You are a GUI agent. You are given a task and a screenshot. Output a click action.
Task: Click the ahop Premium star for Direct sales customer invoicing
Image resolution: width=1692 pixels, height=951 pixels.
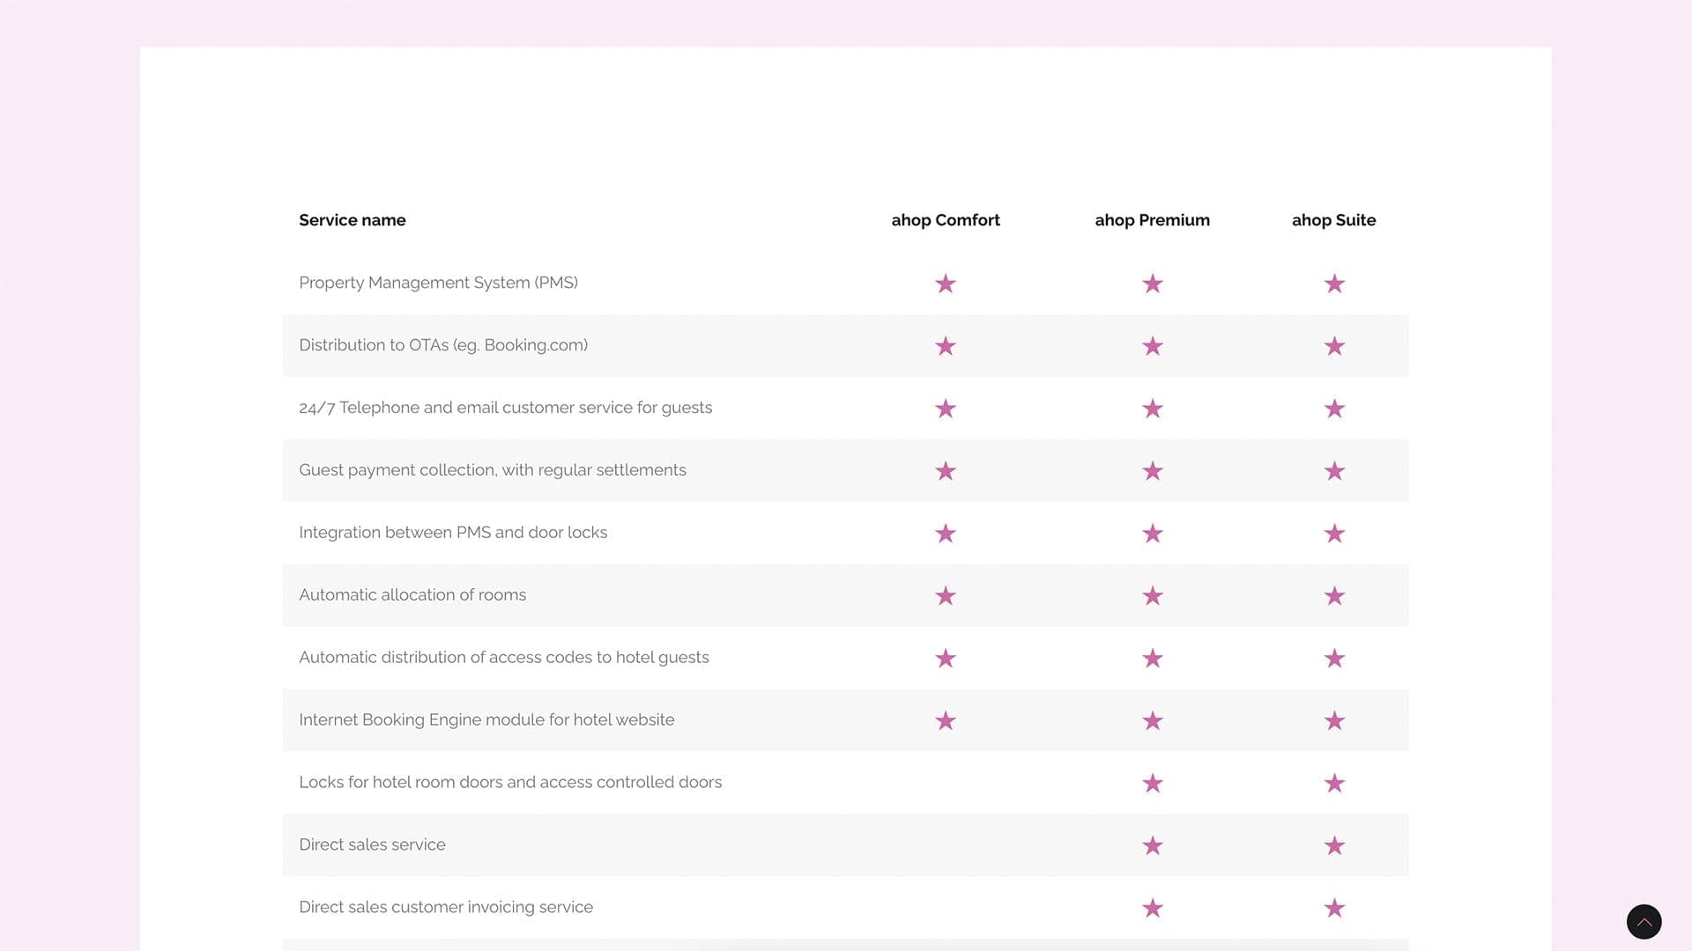(1153, 909)
